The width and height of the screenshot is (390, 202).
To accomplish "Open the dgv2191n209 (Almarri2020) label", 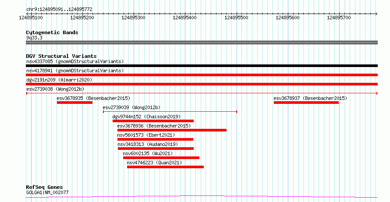I will coord(59,80).
